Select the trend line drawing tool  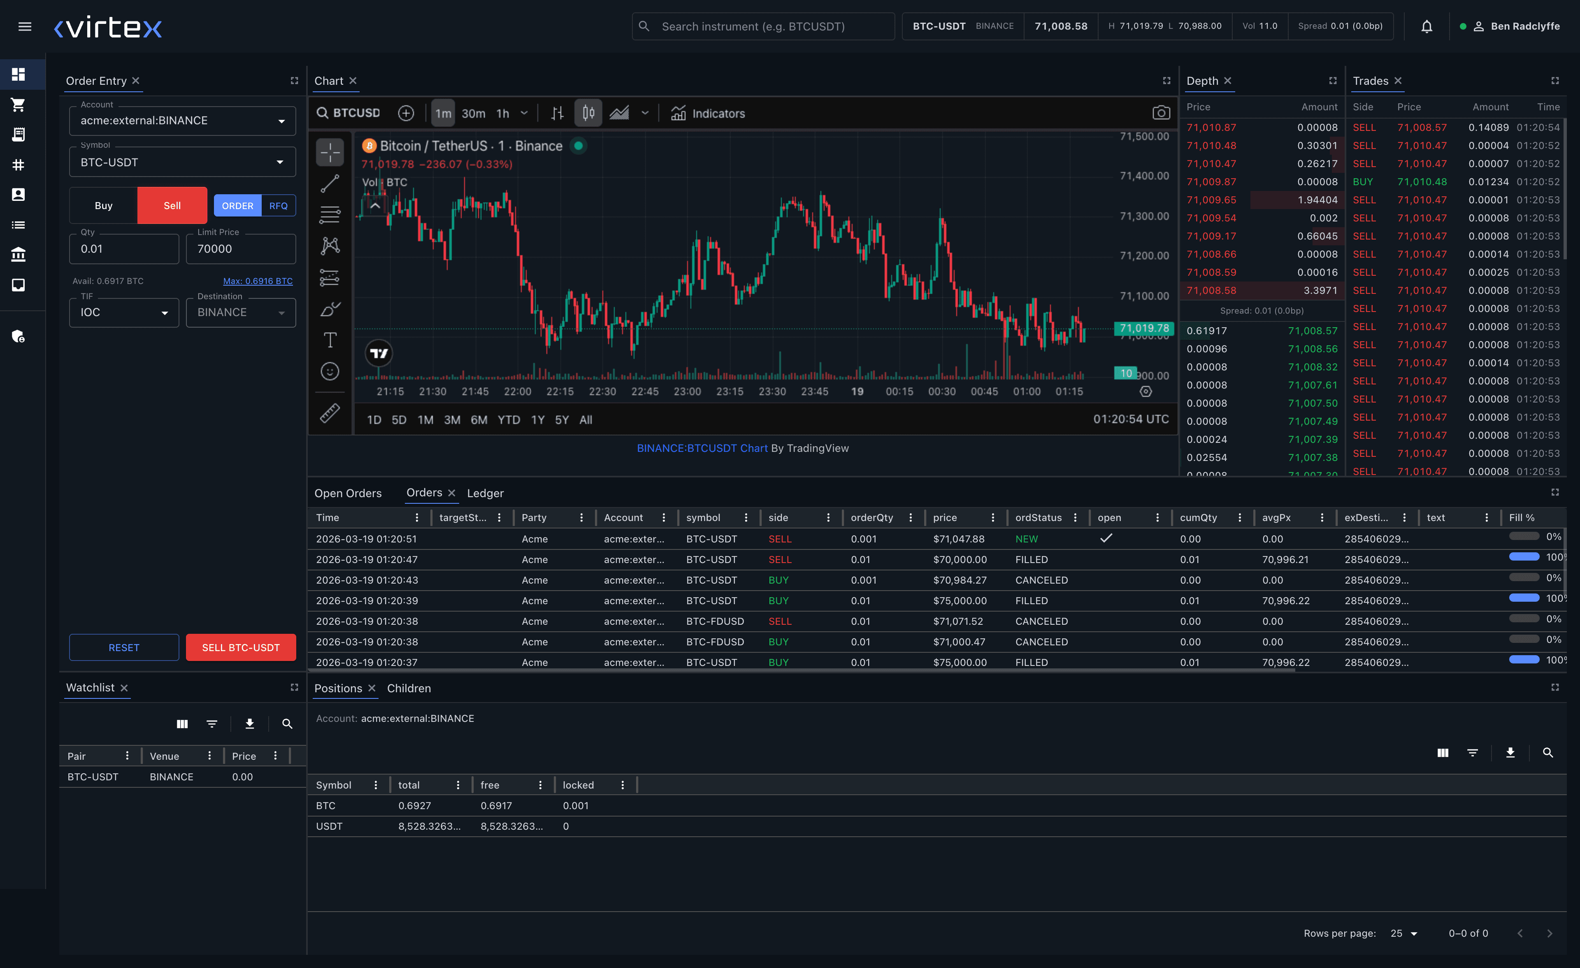330,184
